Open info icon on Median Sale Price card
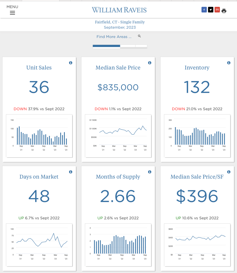Image resolution: width=237 pixels, height=273 pixels. coord(150,63)
